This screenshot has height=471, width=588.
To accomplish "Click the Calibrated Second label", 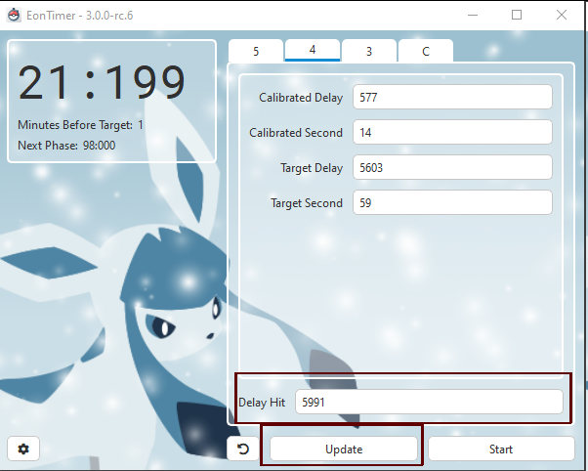I will point(296,133).
